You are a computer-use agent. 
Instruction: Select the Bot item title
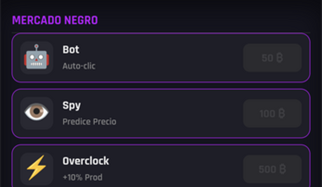click(x=71, y=50)
